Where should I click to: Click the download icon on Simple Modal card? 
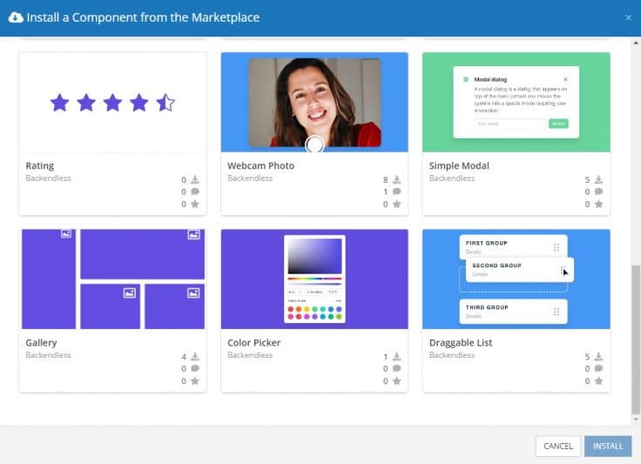click(599, 180)
